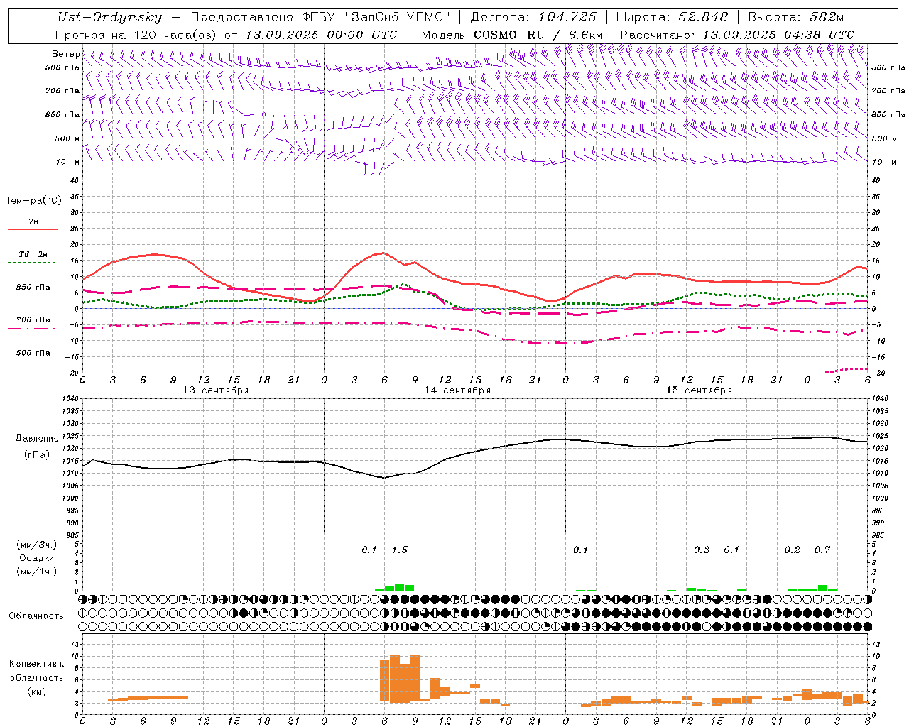The width and height of the screenshot is (909, 727).
Task: Click the Облачность row label
Action: [x=36, y=616]
